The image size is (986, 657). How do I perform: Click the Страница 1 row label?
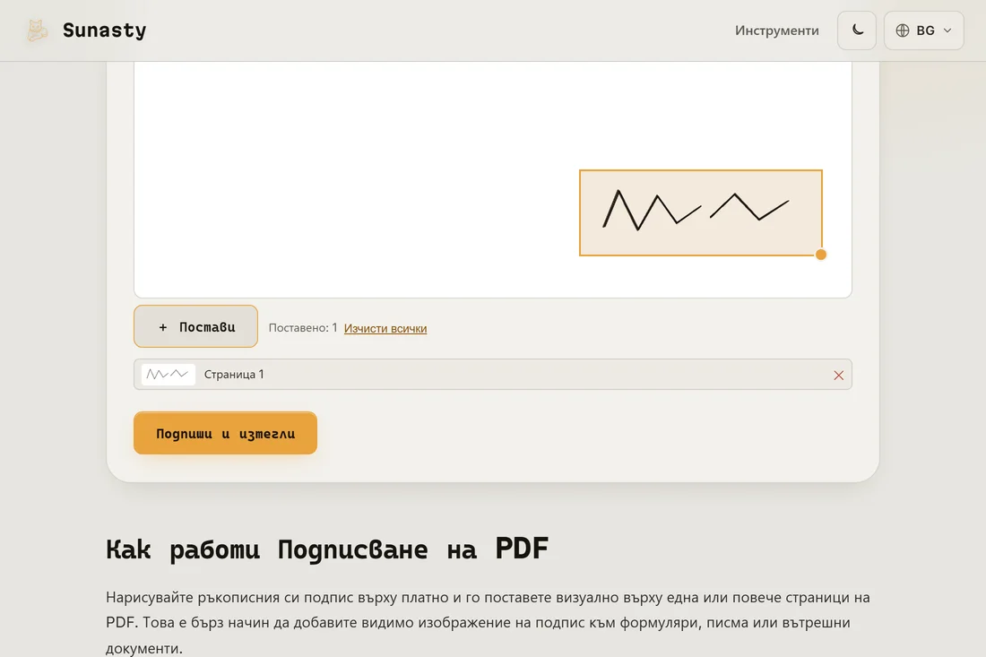pos(234,374)
